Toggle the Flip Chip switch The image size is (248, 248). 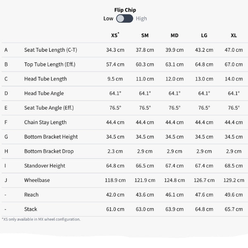(x=124, y=19)
